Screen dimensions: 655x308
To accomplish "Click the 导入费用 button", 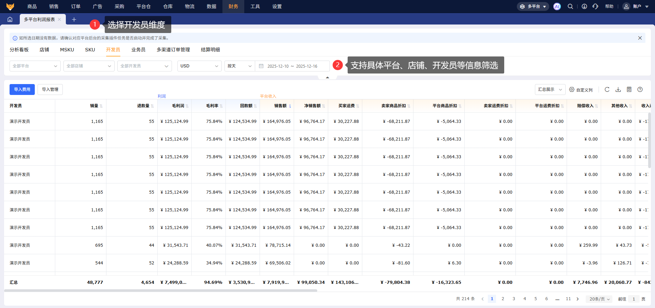I will (22, 90).
